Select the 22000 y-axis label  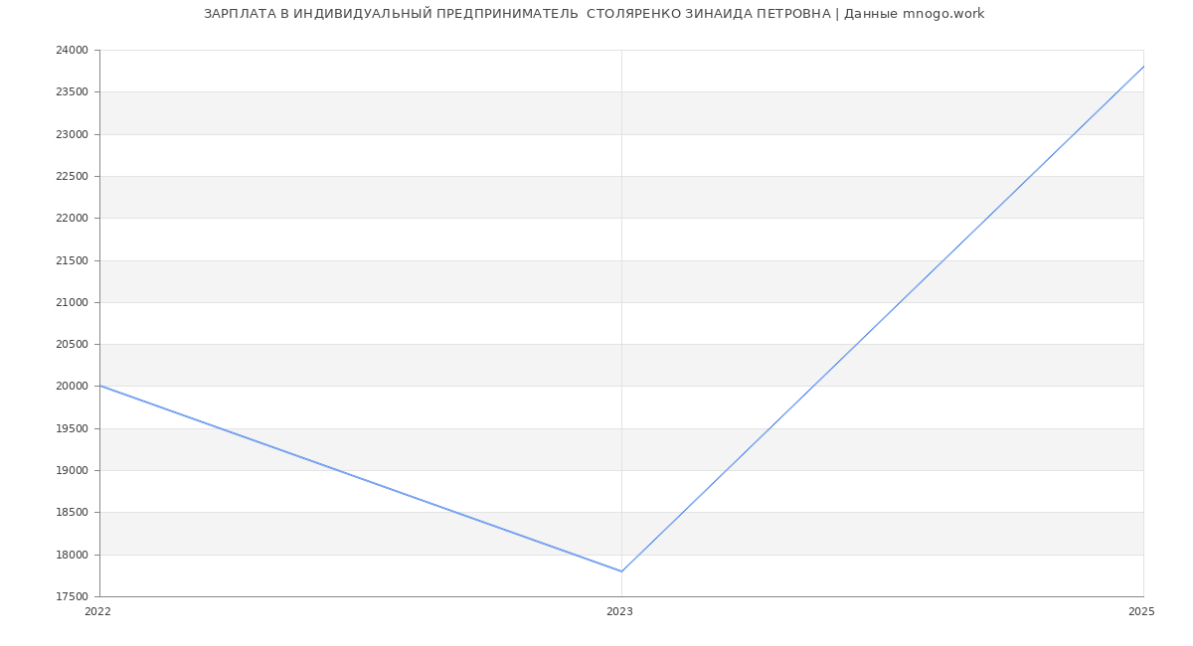tap(72, 219)
